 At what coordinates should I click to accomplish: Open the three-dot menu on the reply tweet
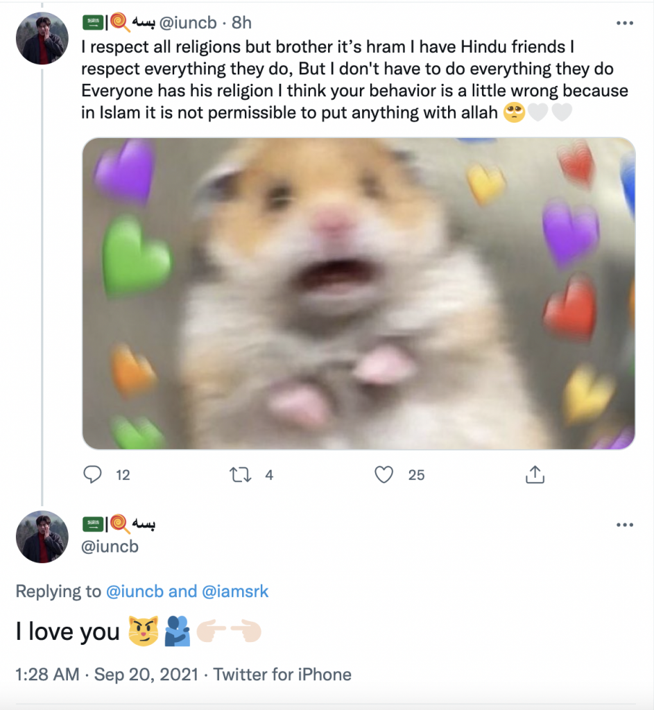coord(625,525)
